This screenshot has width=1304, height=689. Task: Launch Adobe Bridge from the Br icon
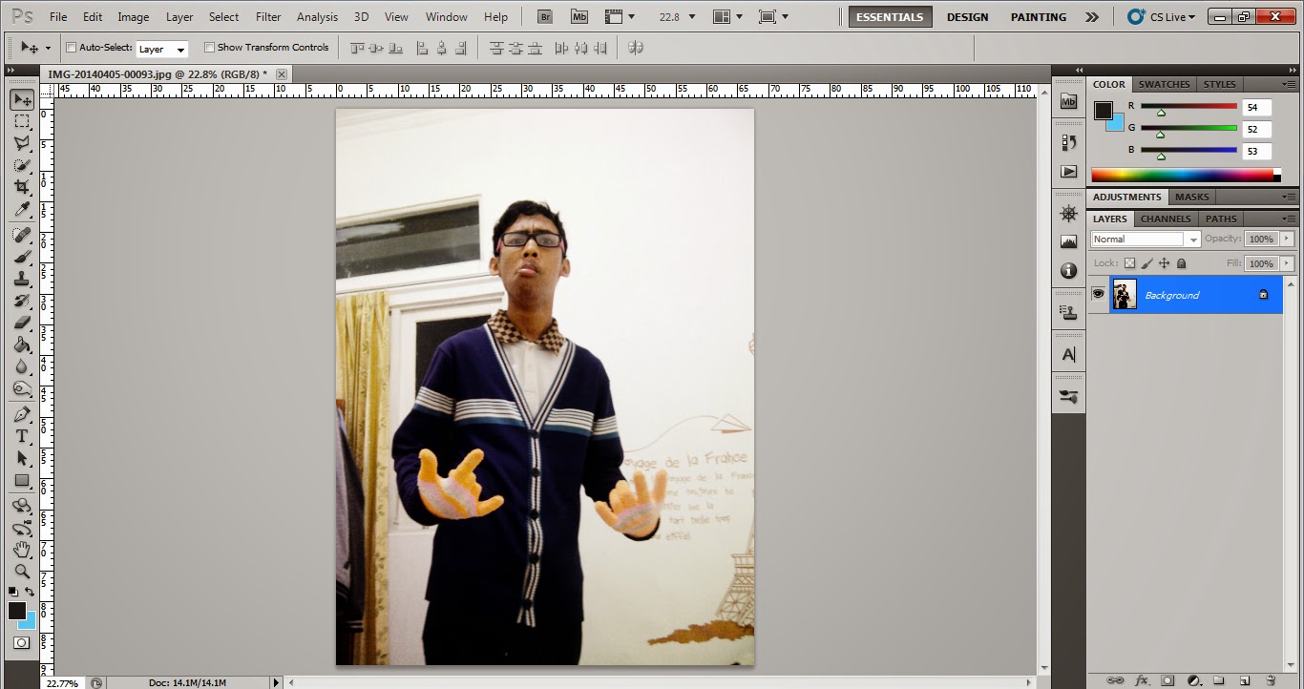coord(545,16)
